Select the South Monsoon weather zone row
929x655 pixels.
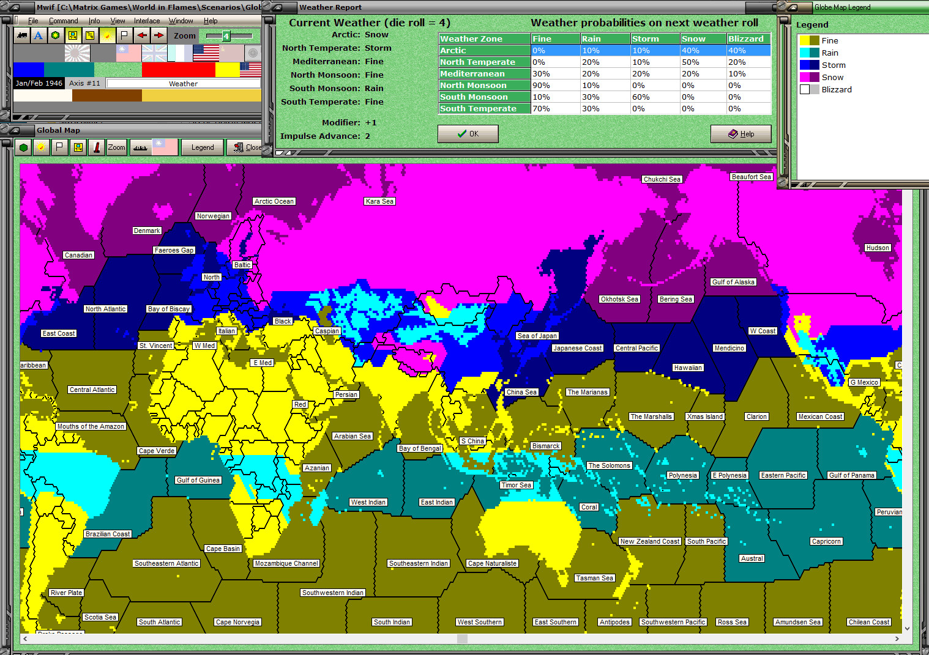pos(605,97)
